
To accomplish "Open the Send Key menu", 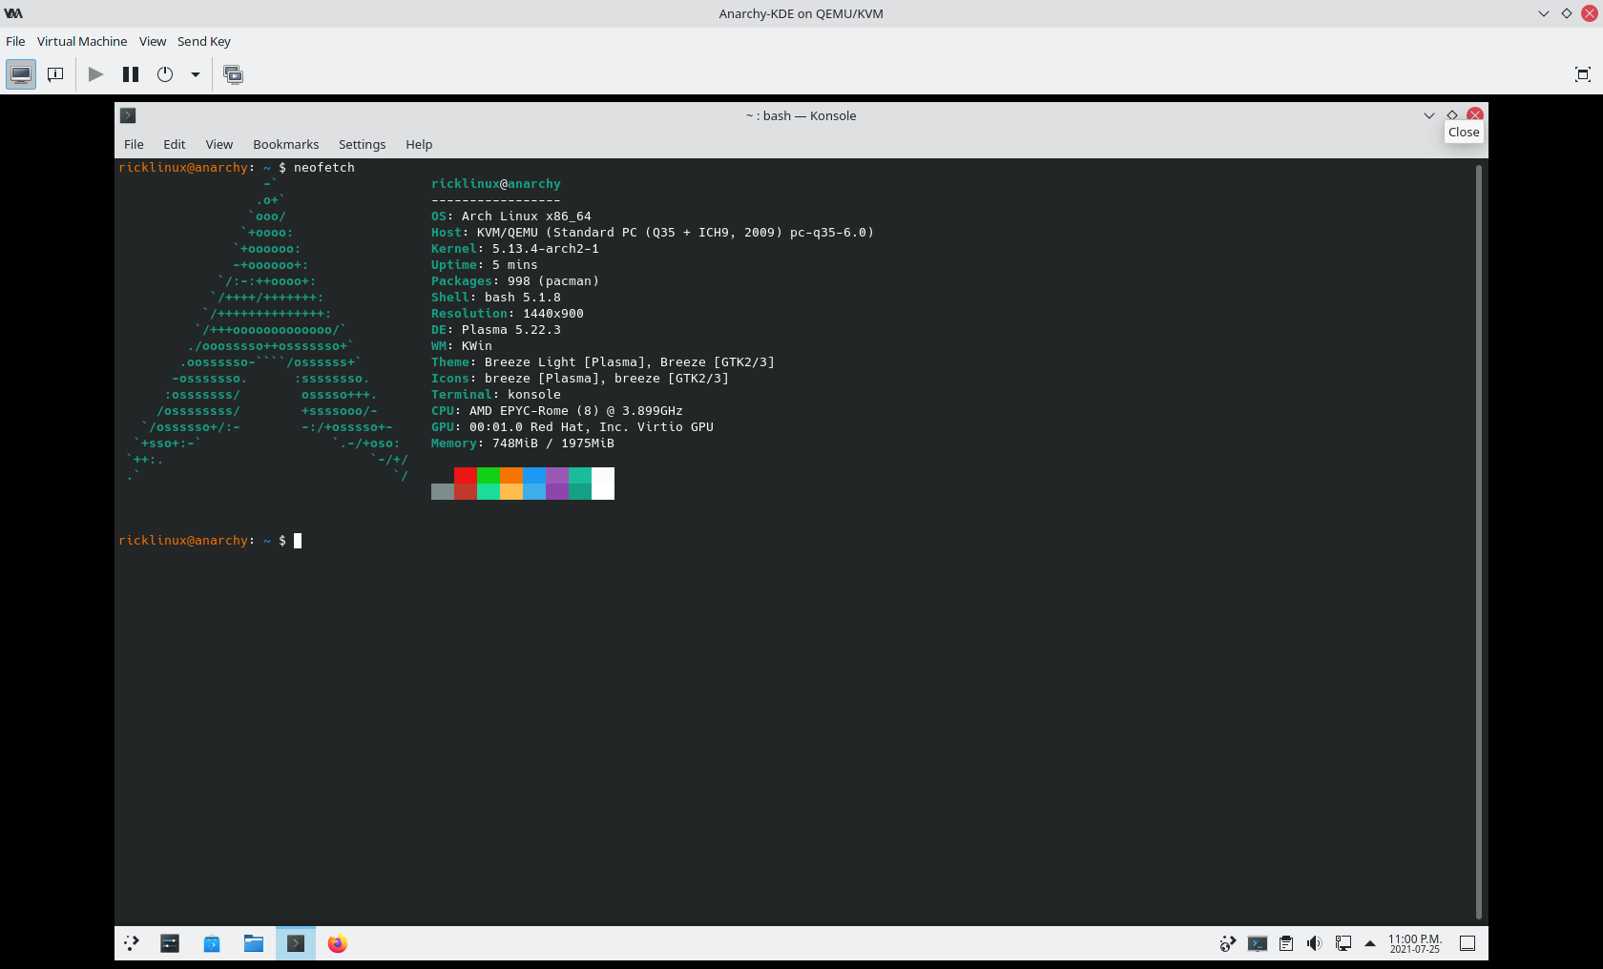I will click(204, 41).
